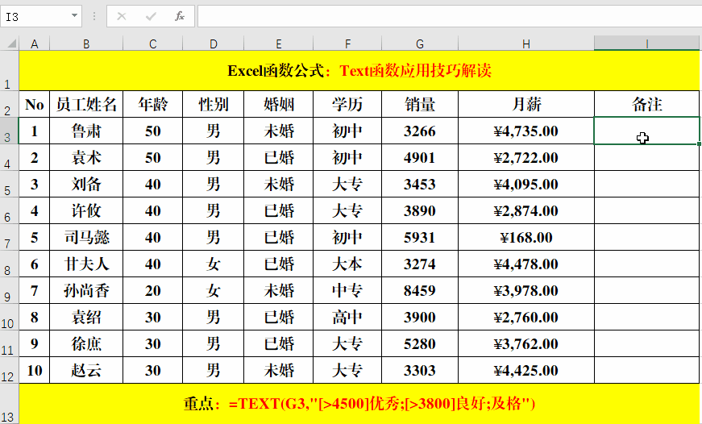Click education cell '高中'
Viewport: 702px width, 424px height.
coord(347,317)
